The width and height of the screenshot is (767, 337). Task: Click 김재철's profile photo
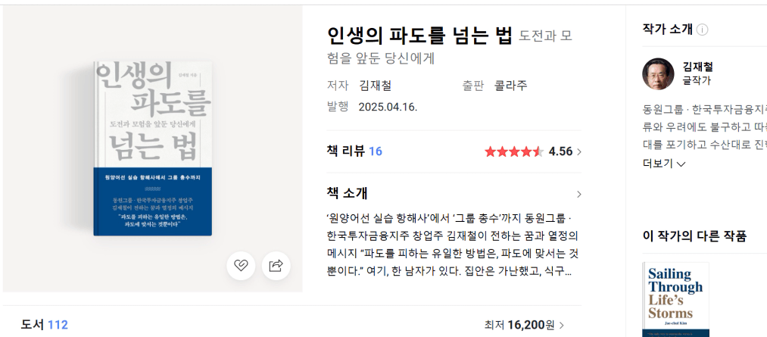coord(658,73)
